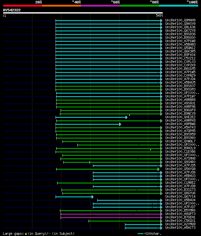
Task: Select the white AV542322 query sequence bar
Action: click(x=83, y=13)
